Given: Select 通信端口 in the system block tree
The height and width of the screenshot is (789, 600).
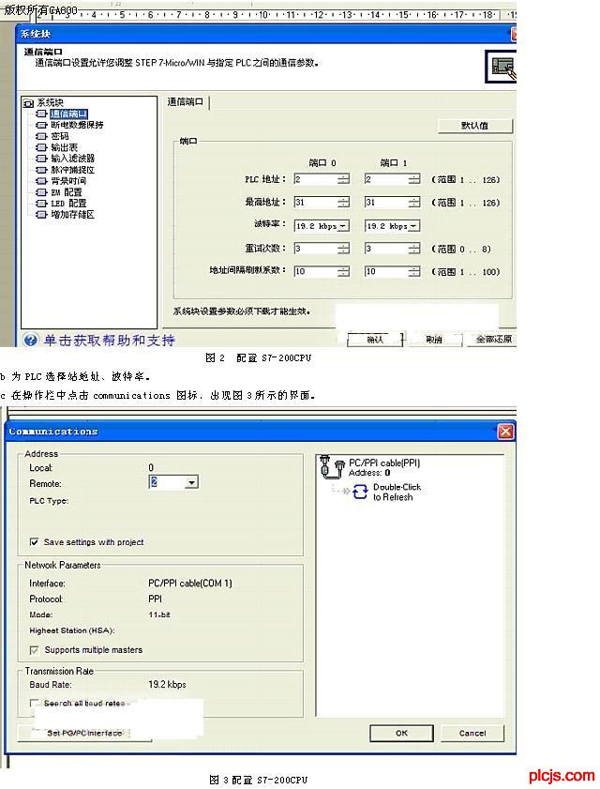Looking at the screenshot, I should [68, 114].
